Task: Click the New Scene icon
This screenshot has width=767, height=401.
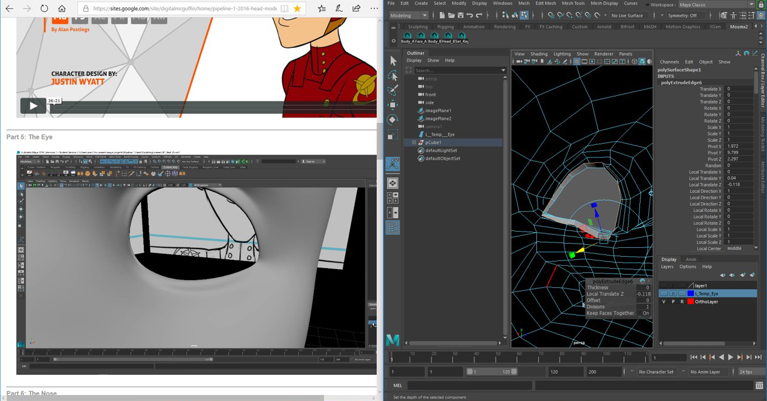Action: [442, 15]
